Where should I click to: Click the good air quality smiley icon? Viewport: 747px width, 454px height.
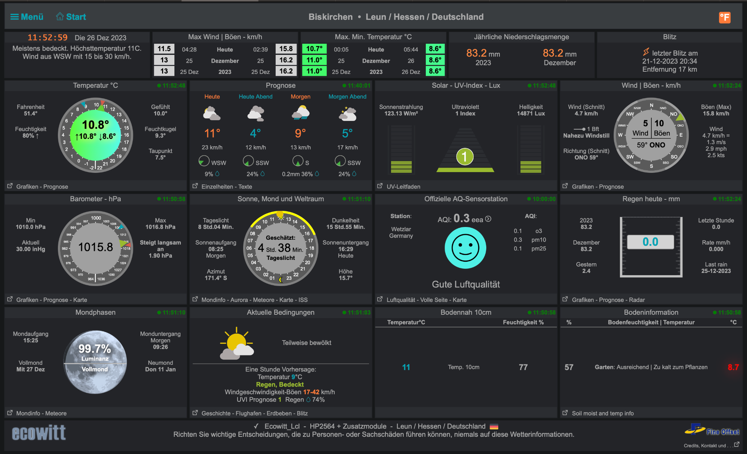[x=465, y=248]
